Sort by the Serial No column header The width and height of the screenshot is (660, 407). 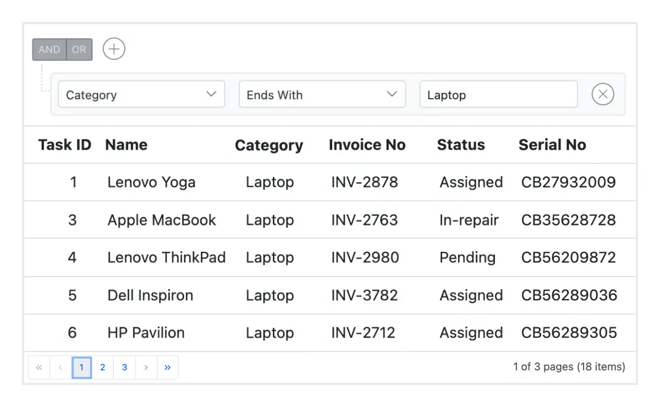click(552, 145)
